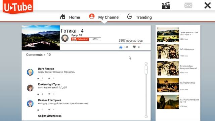Click the ВСЕ ПРОСТО Gothica title
This screenshot has width=215, height=121.
coord(187,83)
